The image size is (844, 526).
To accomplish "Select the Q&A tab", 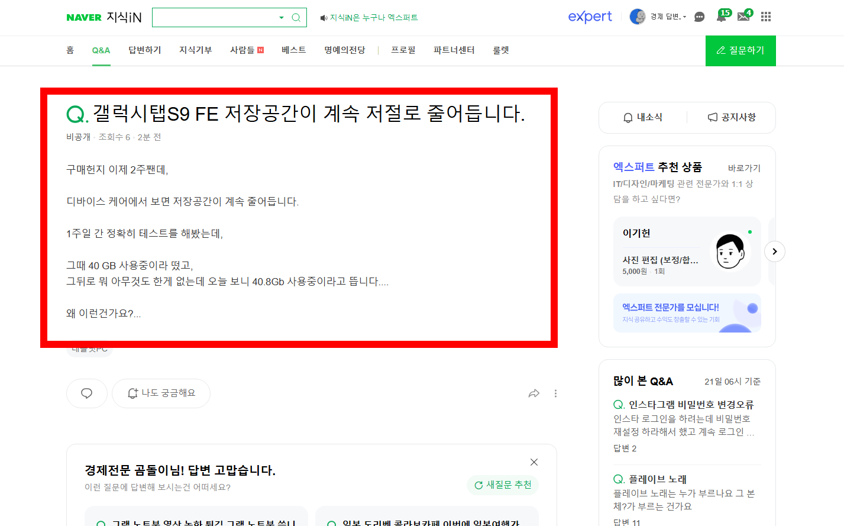I will pos(101,50).
